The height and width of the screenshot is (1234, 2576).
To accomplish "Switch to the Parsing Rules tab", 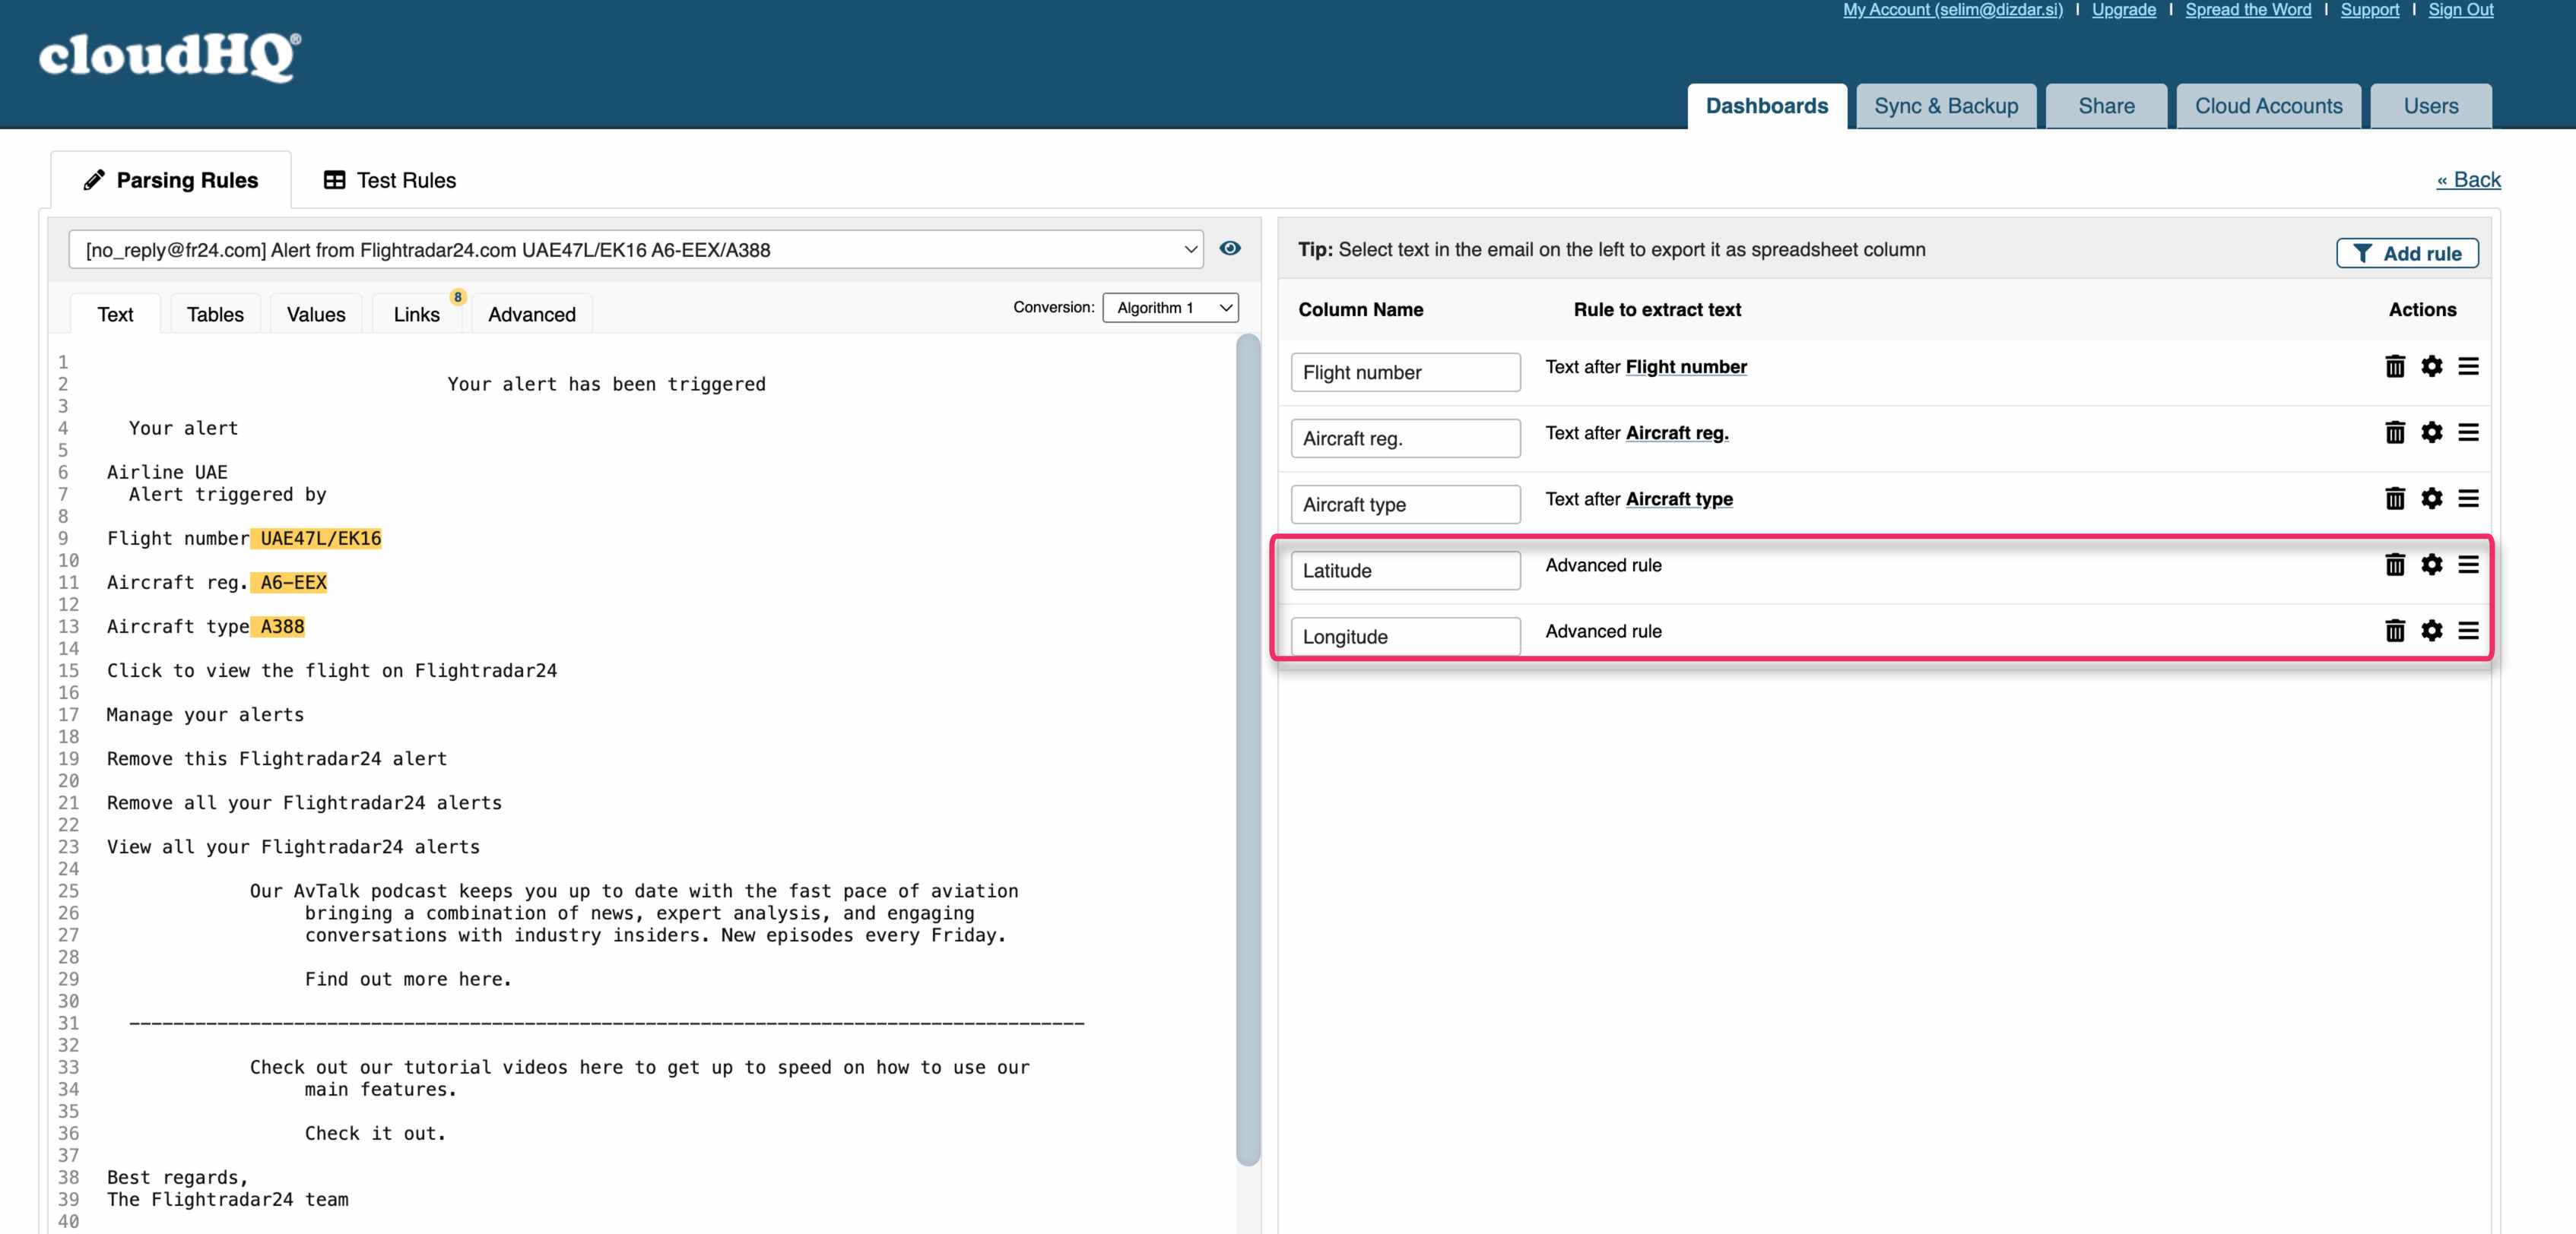I will (171, 180).
